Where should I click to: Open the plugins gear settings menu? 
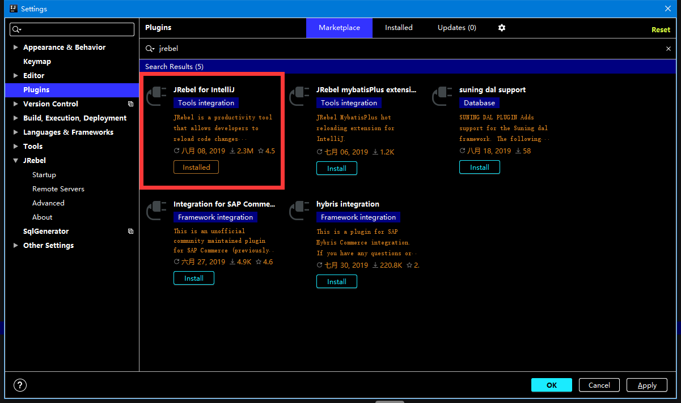click(502, 28)
